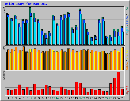Click day 30 on the x-axis
130x101 pixels.
(x=118, y=98)
